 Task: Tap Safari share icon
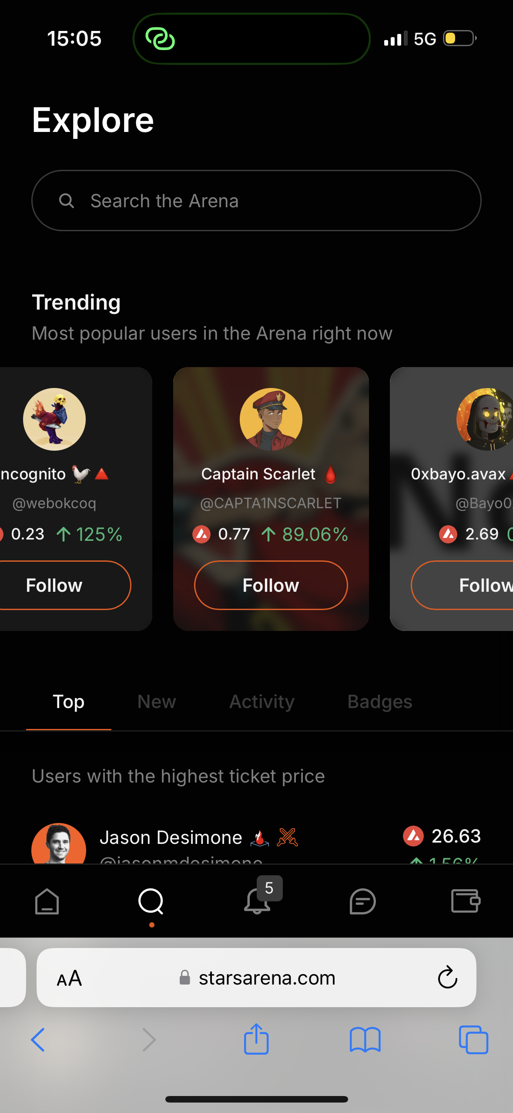point(256,1039)
